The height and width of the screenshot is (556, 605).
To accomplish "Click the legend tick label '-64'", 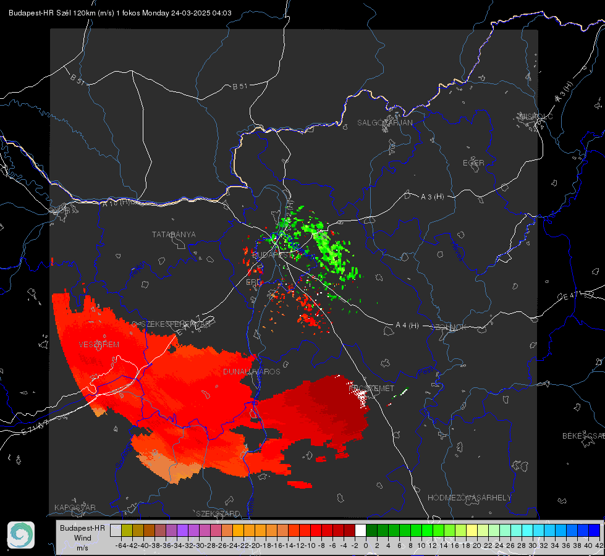I will coord(121,545).
